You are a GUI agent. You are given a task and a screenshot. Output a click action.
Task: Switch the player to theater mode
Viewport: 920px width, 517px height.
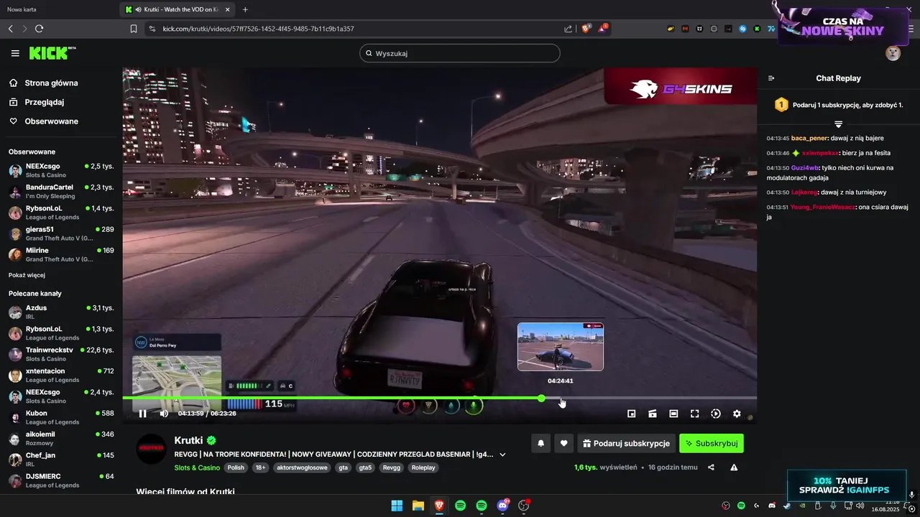coord(673,414)
